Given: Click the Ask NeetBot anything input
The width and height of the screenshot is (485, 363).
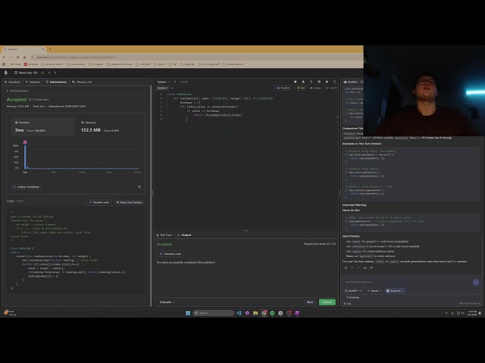Looking at the screenshot, I should (407, 282).
